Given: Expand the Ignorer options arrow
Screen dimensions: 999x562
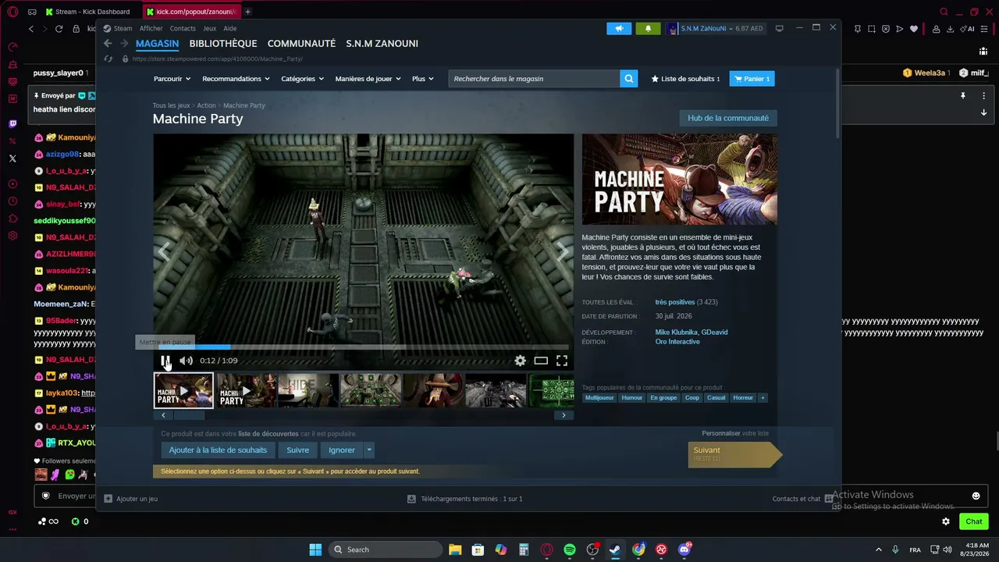Looking at the screenshot, I should coord(369,450).
